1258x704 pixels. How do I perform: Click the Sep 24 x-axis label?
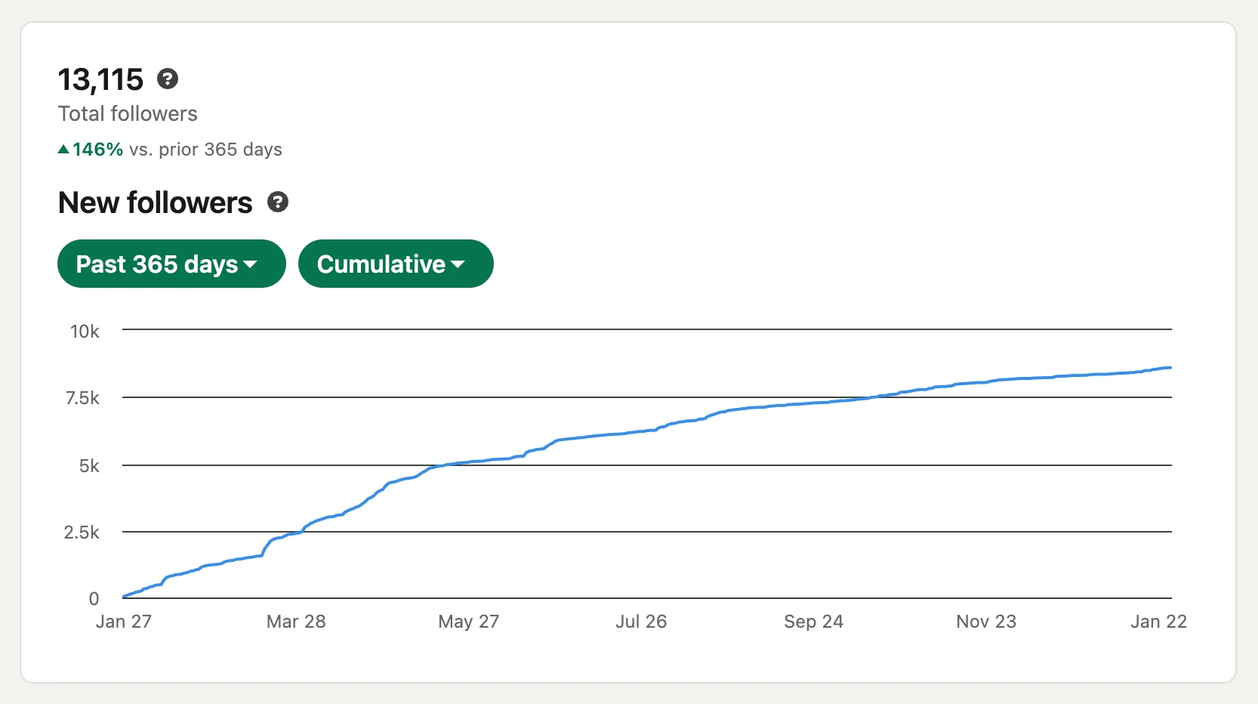813,622
